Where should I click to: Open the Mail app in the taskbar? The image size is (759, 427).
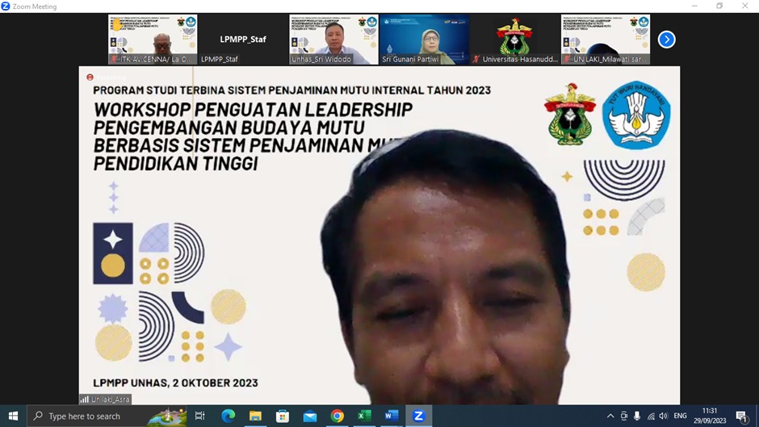pyautogui.click(x=310, y=416)
